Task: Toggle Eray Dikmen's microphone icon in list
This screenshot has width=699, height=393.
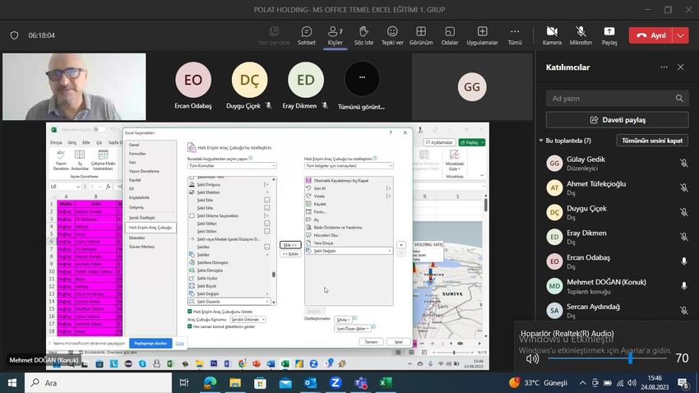Action: pos(683,237)
